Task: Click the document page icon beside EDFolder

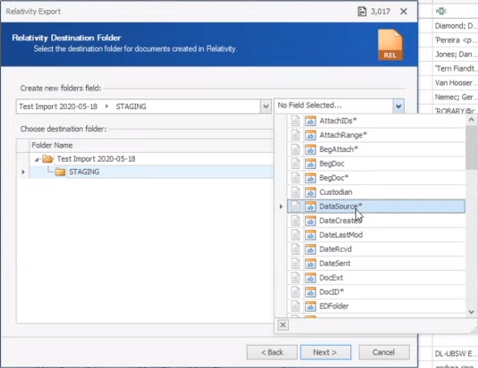Action: tap(295, 306)
